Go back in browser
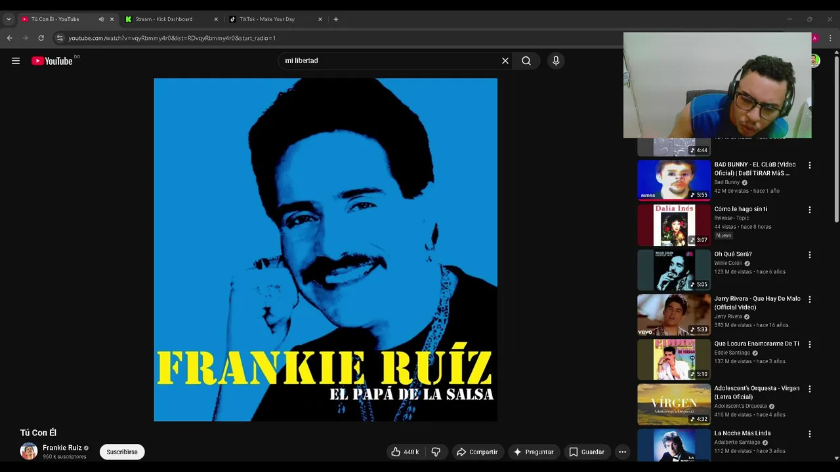The image size is (840, 472). [9, 38]
